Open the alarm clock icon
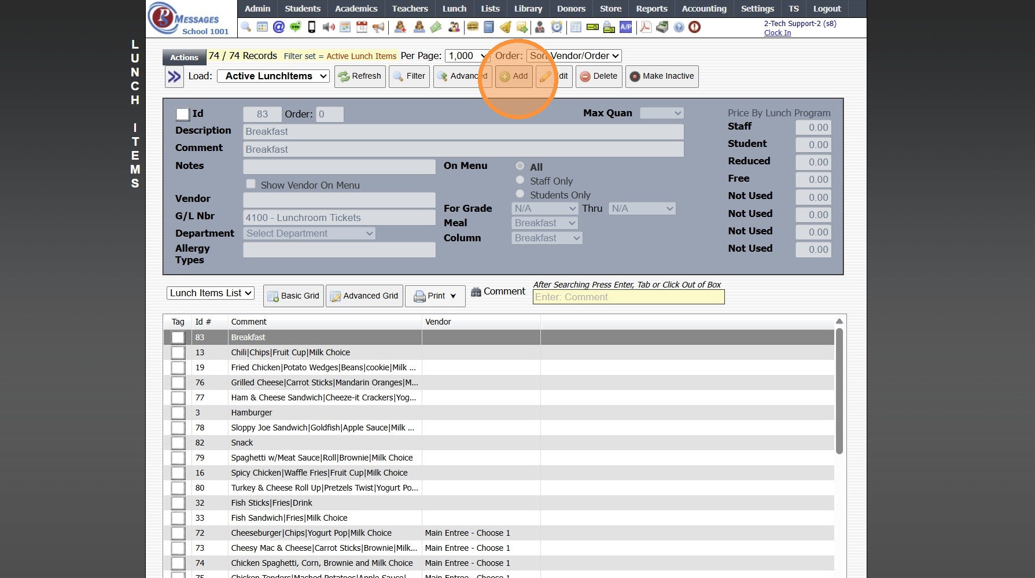Screen dimensions: 1035x578 (x=557, y=27)
